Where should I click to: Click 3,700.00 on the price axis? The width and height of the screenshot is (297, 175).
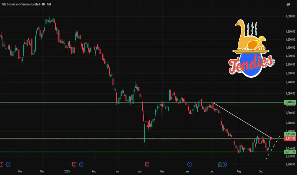pos(290,82)
